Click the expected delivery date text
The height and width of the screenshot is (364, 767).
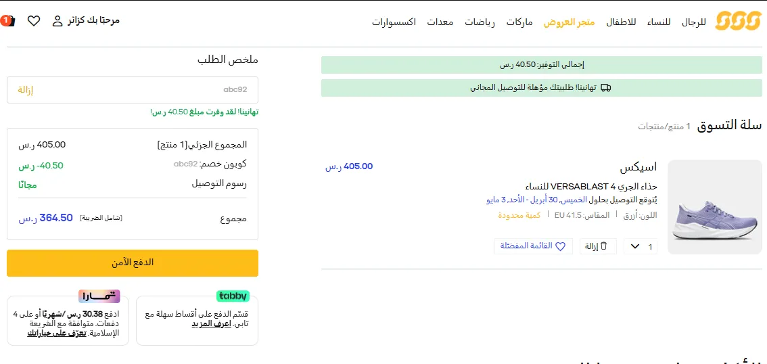tap(572, 200)
